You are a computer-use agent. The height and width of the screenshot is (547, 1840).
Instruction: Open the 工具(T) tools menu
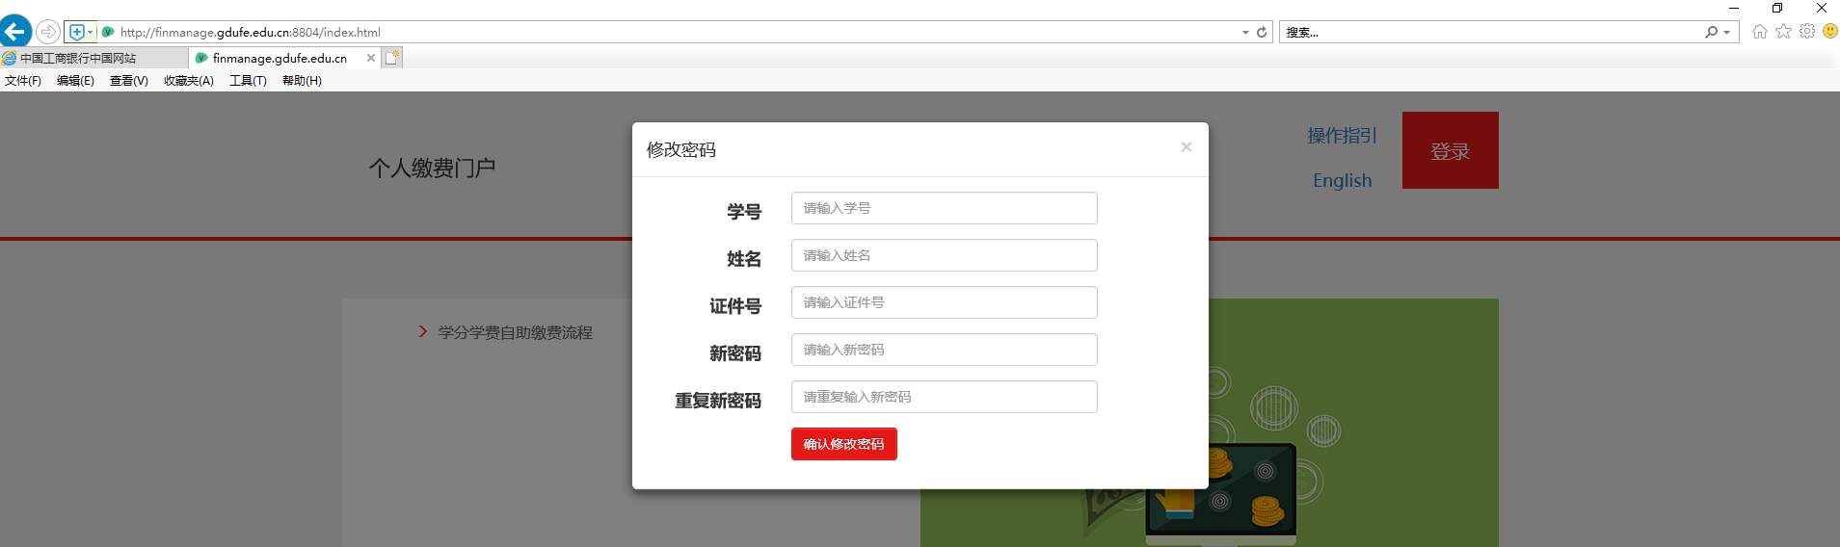tap(248, 81)
